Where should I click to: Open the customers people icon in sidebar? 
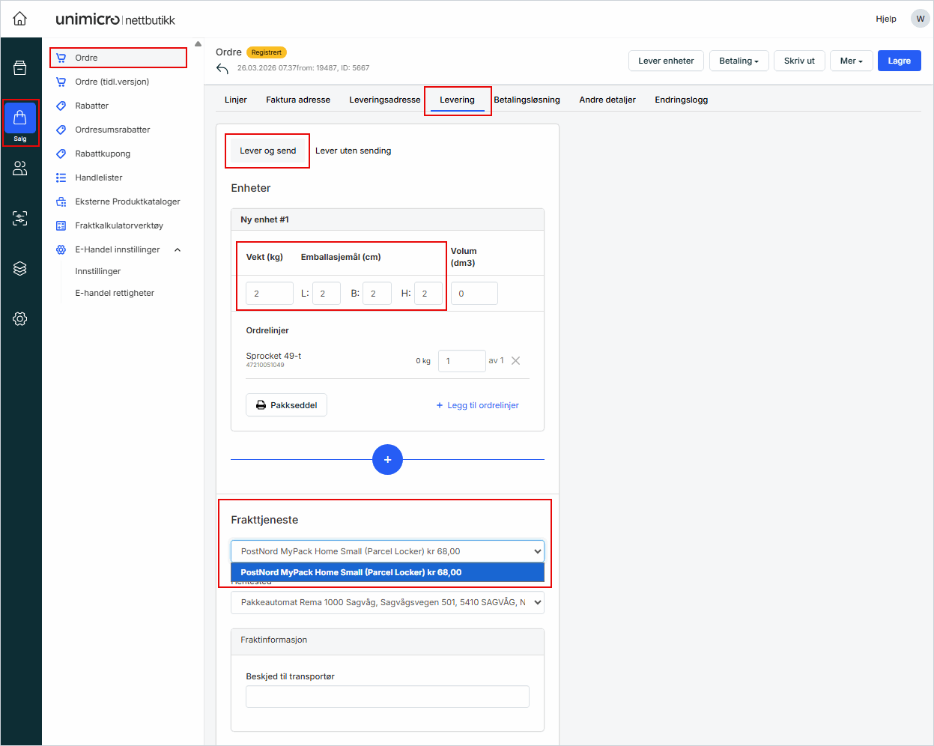[x=20, y=169]
